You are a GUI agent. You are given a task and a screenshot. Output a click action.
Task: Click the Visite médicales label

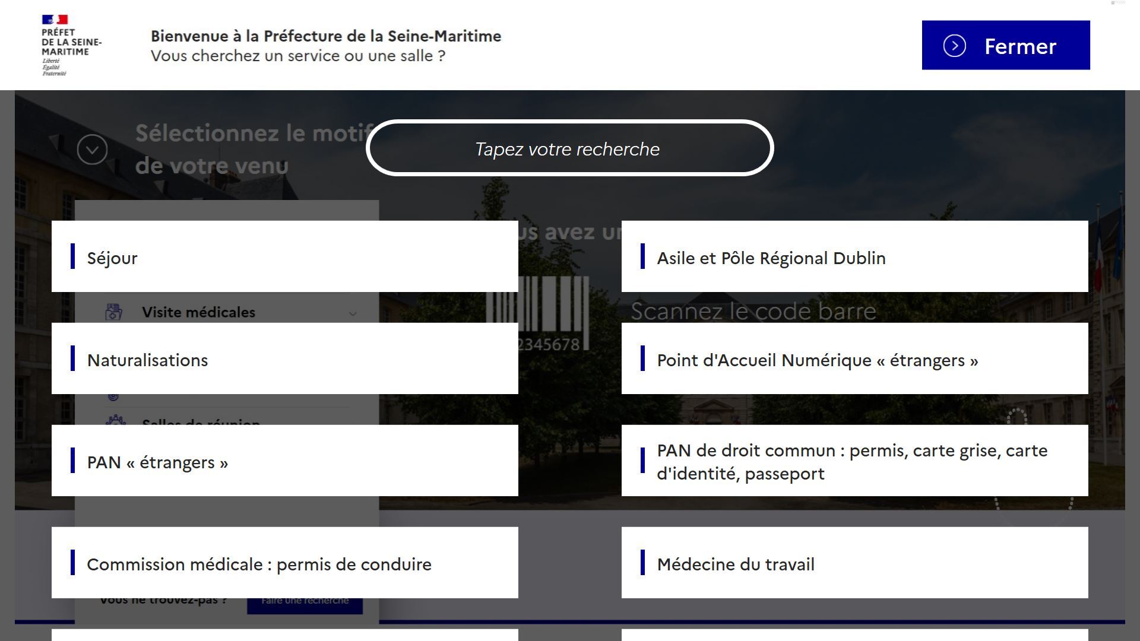click(x=198, y=312)
